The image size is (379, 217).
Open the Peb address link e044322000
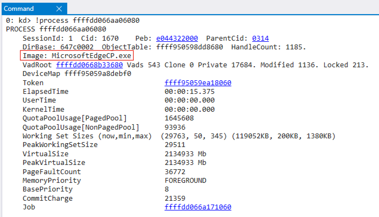click(177, 38)
